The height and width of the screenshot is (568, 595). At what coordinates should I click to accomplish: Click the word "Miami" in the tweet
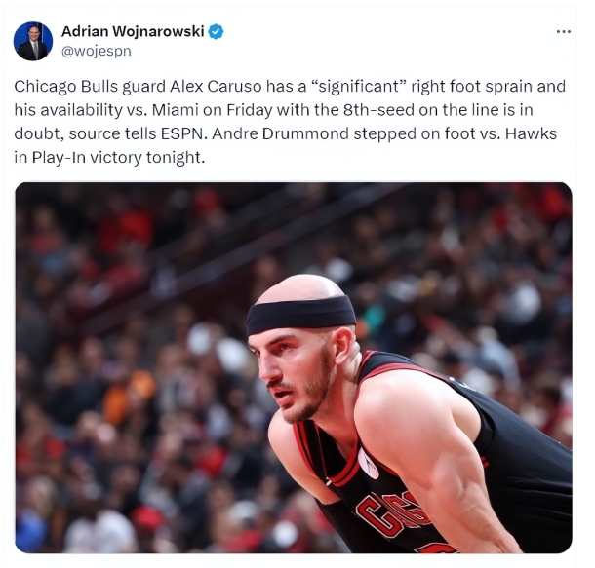[x=176, y=110]
